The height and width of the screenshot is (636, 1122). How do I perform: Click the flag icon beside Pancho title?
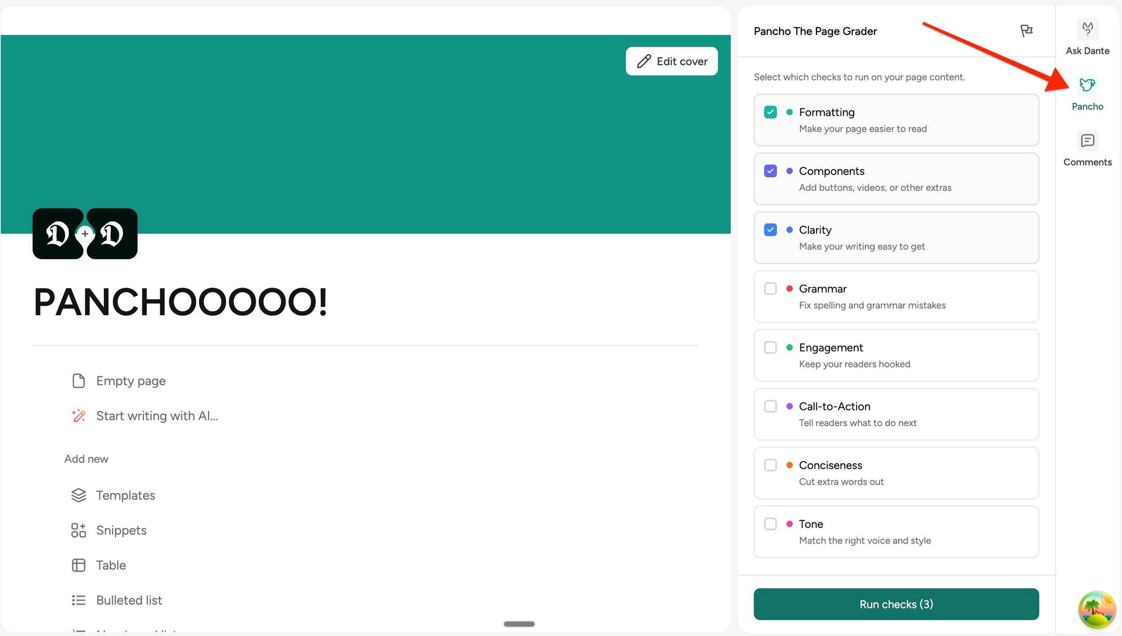click(x=1026, y=31)
